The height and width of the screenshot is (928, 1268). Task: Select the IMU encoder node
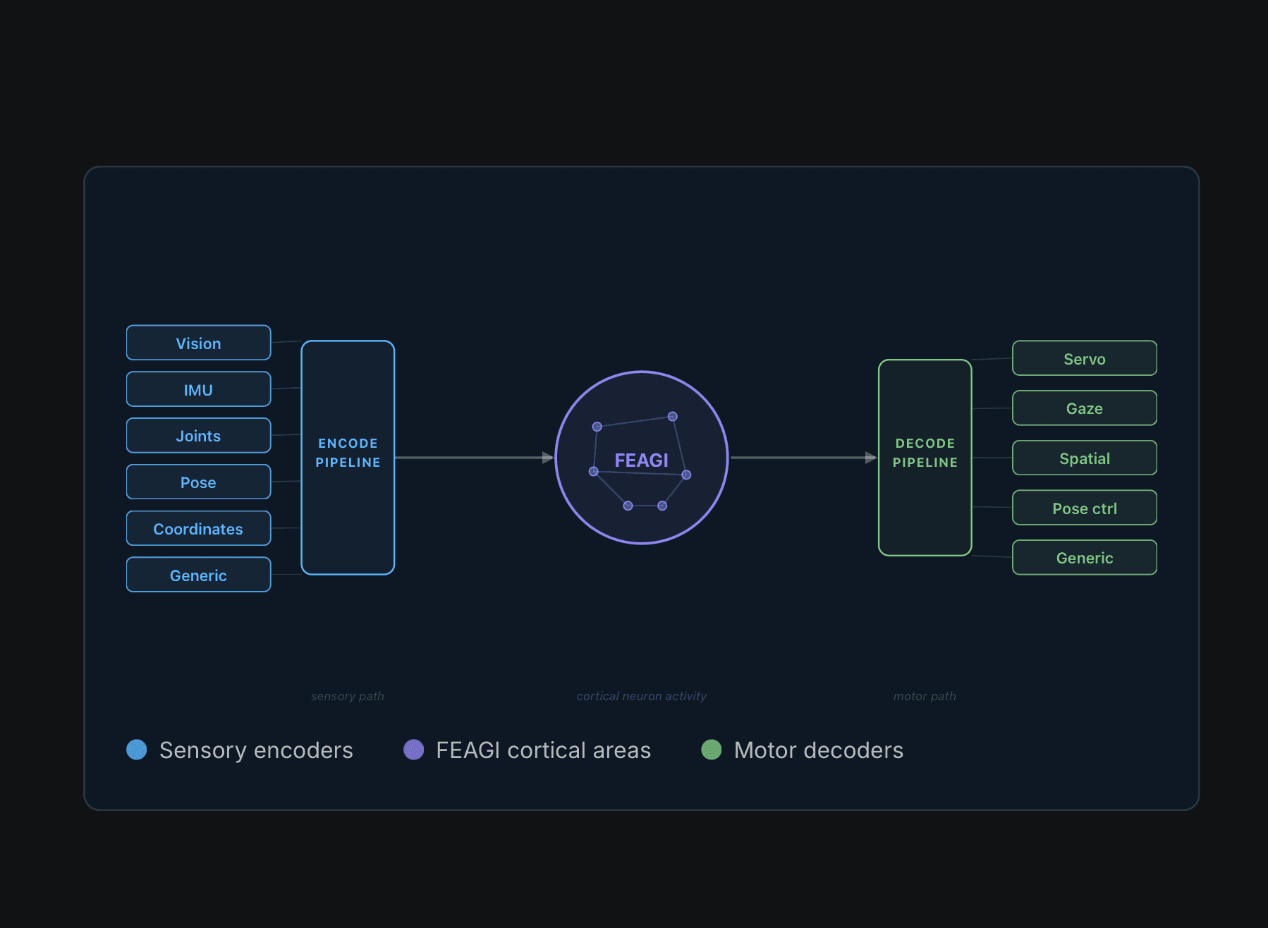point(198,389)
